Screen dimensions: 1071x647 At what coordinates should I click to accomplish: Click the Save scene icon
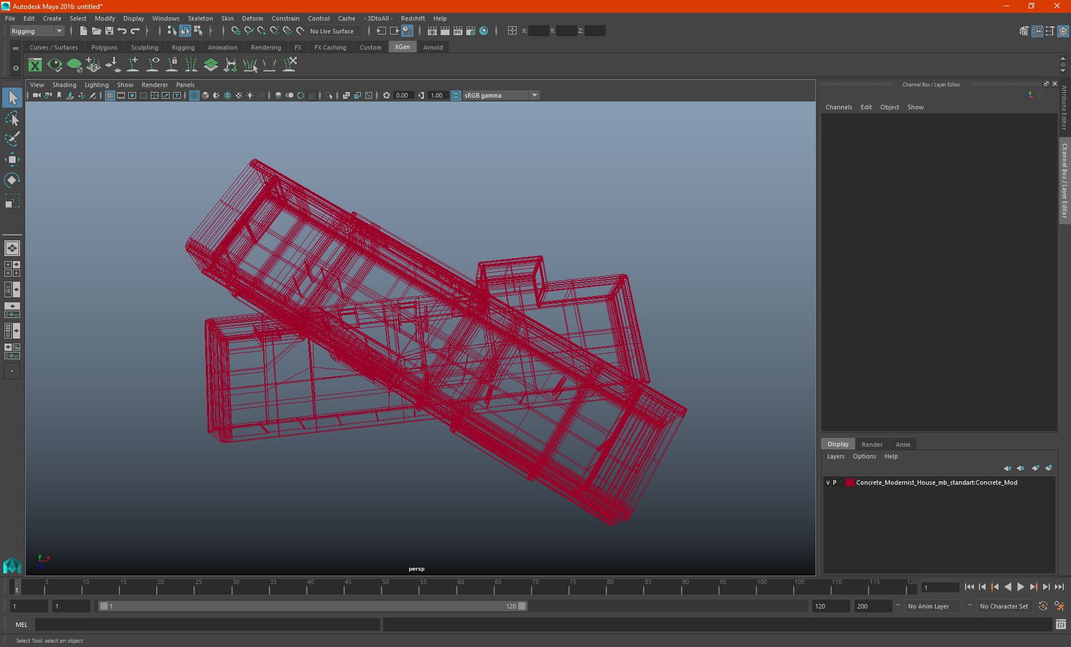(x=109, y=31)
